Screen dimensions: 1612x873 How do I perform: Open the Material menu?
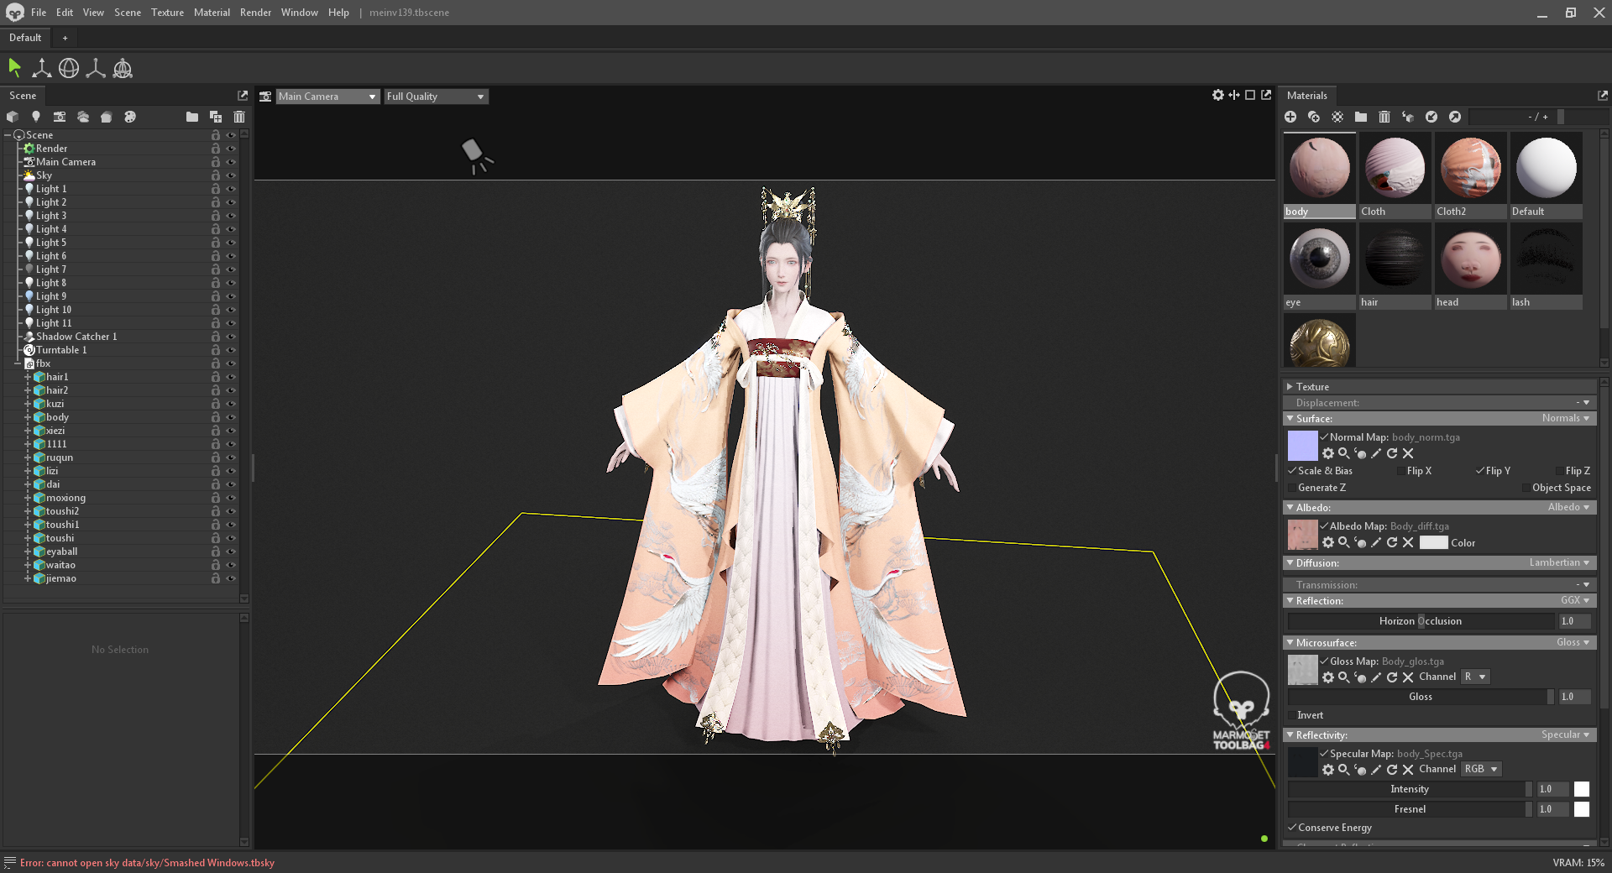pyautogui.click(x=212, y=13)
